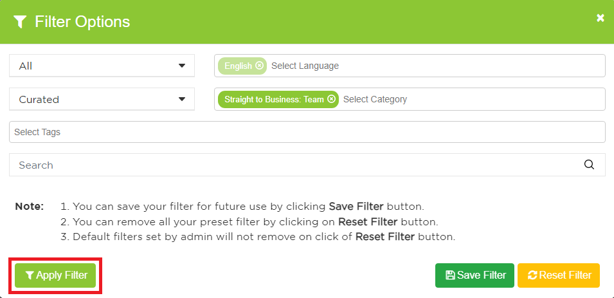The width and height of the screenshot is (614, 298).
Task: Click the floppy disk icon on Save Filter
Action: tap(450, 275)
